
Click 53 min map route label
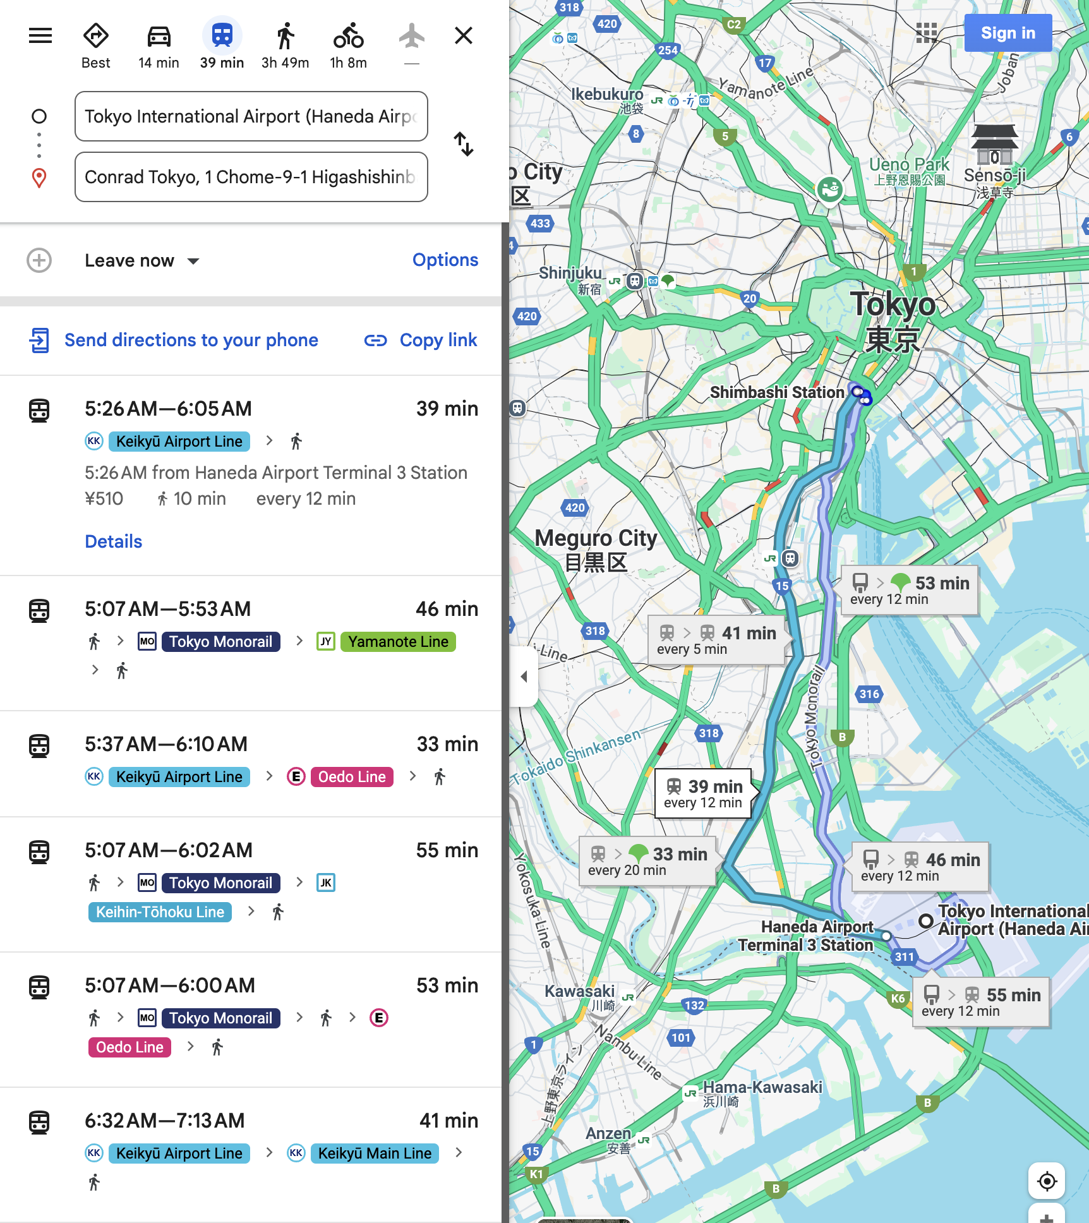coord(910,590)
